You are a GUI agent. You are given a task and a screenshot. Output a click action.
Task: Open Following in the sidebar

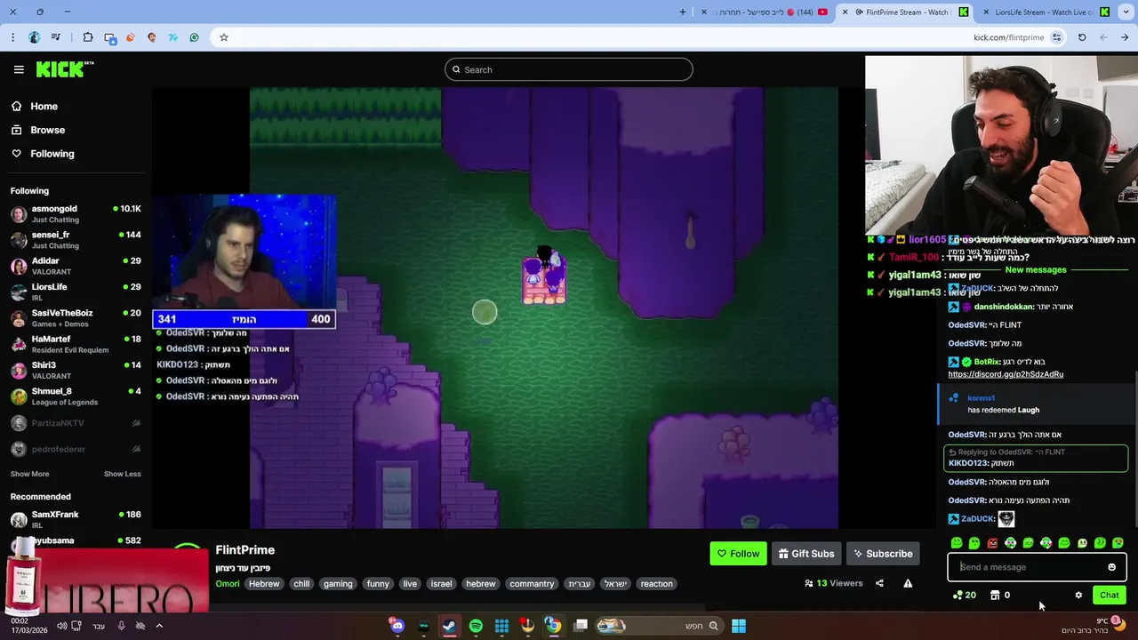pos(42,154)
